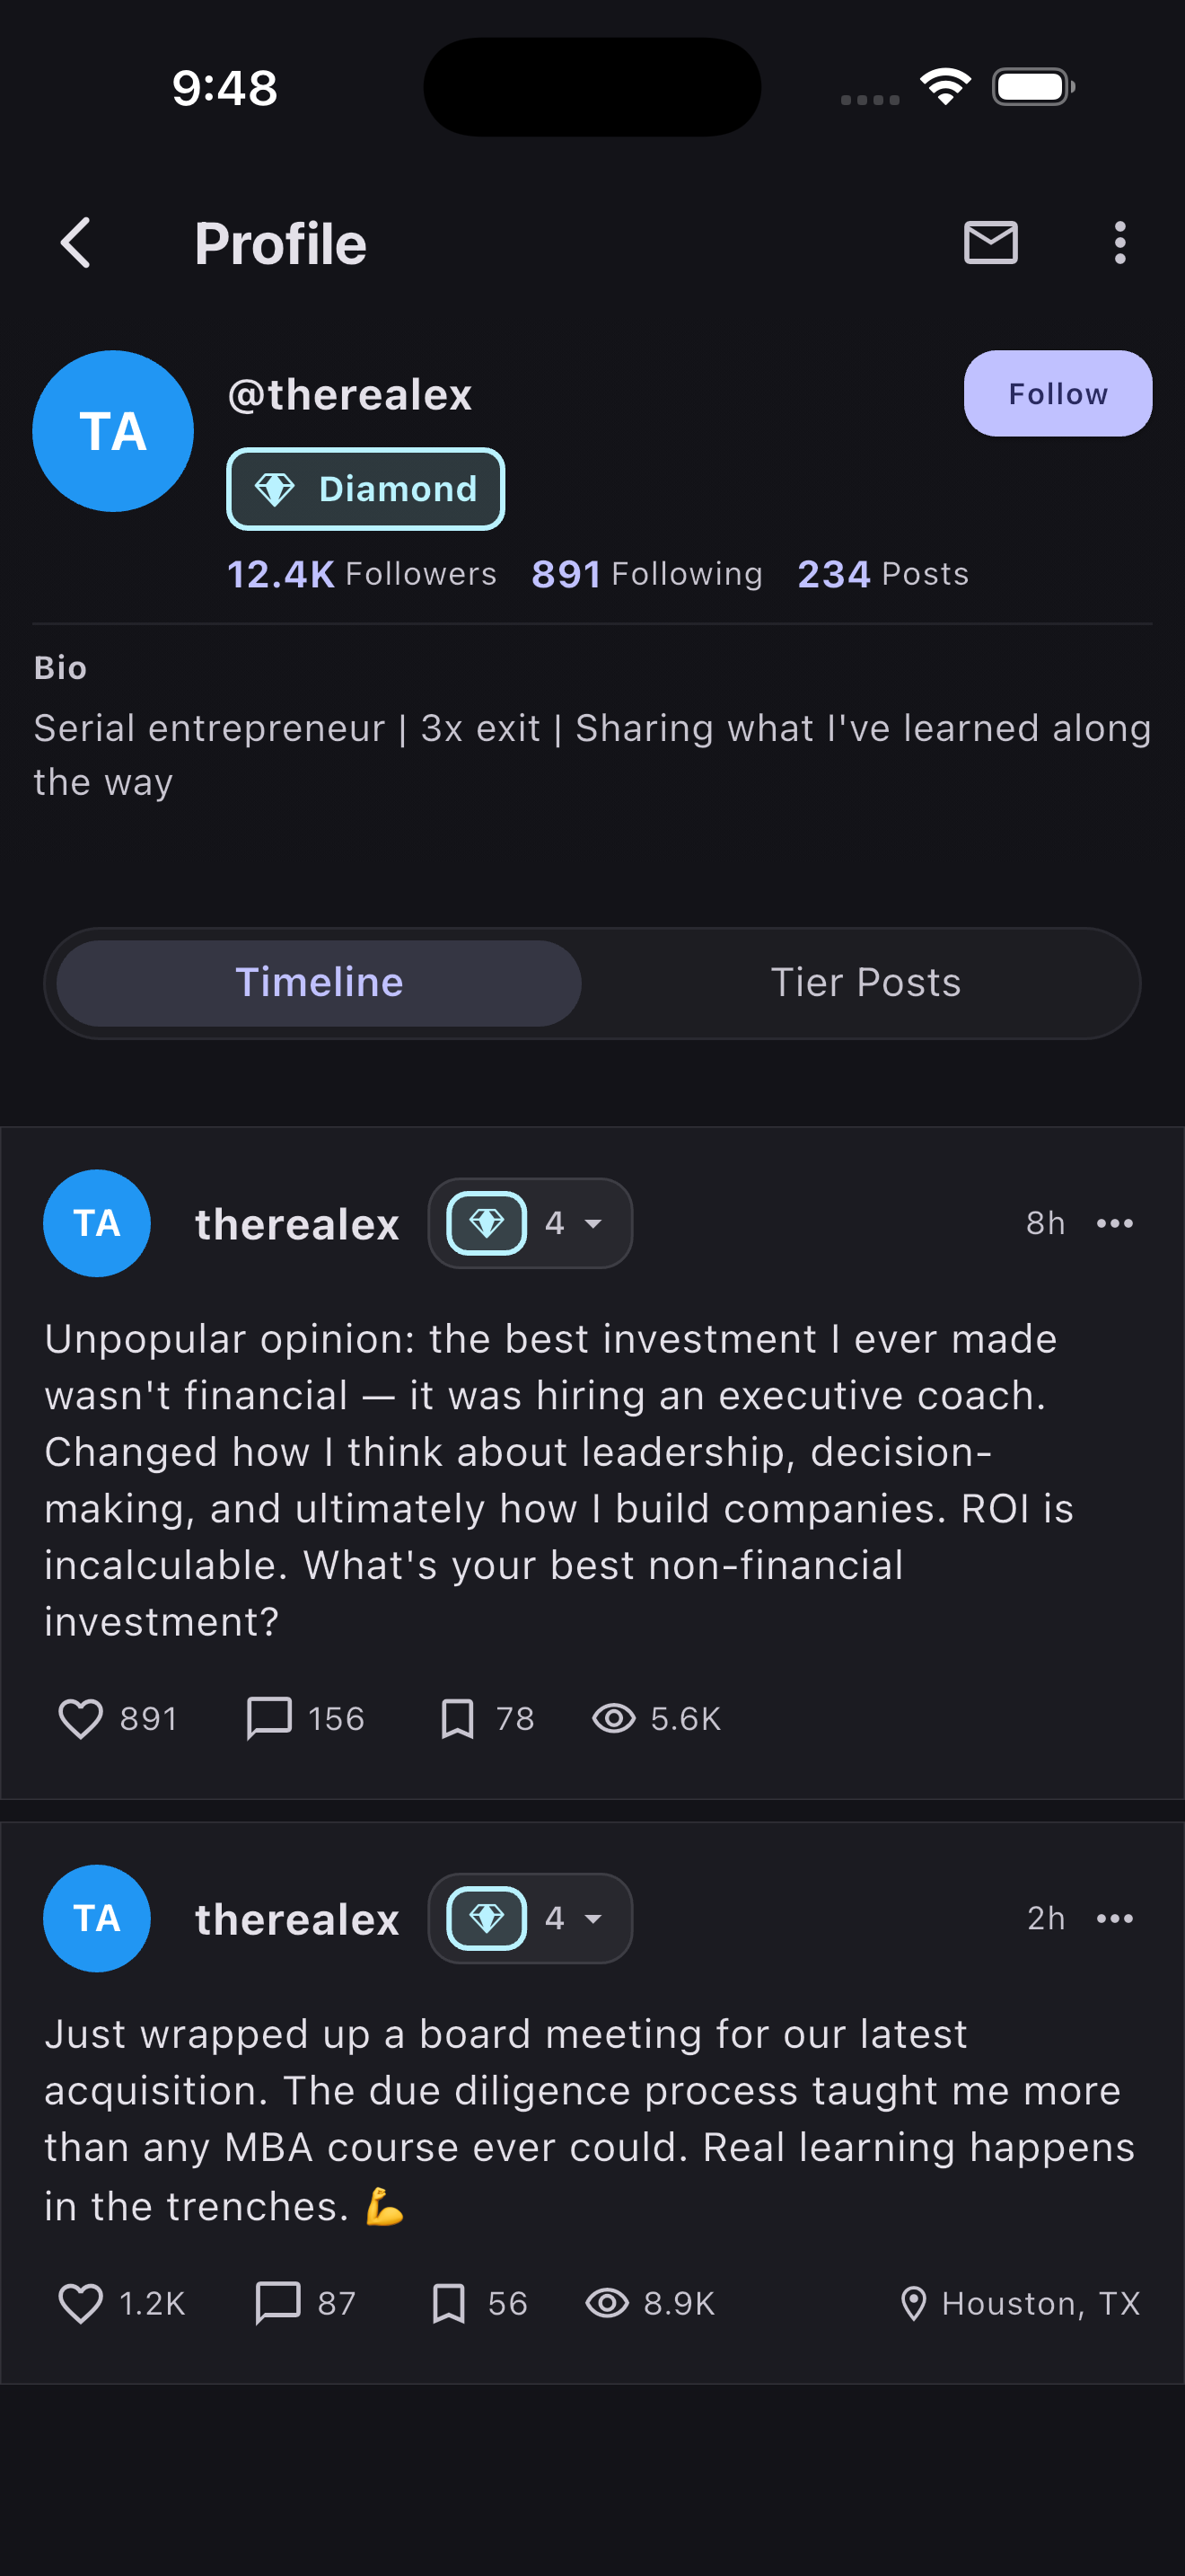View the 12.4K Followers list
Viewport: 1185px width, 2576px height.
click(x=362, y=574)
